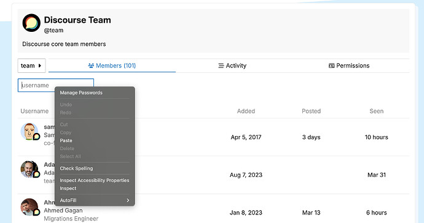The image size is (424, 223).
Task: Click the Migrations Engineer title text
Action: [x=71, y=219]
